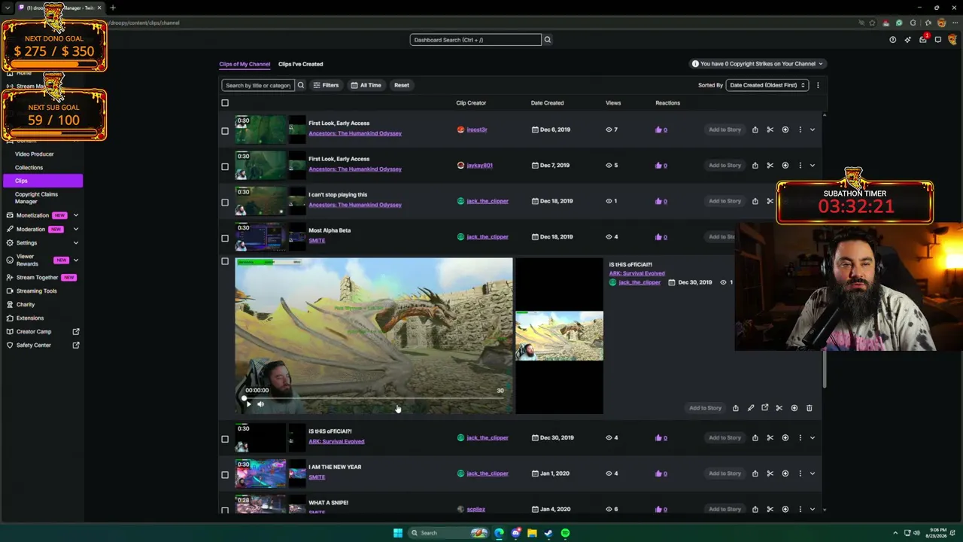Tick the select-all clips checkbox
Viewport: 963px width, 542px height.
(x=225, y=103)
